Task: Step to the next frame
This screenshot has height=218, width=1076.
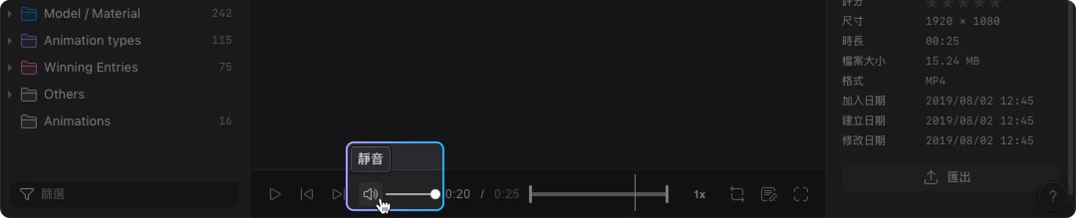Action: (338, 194)
